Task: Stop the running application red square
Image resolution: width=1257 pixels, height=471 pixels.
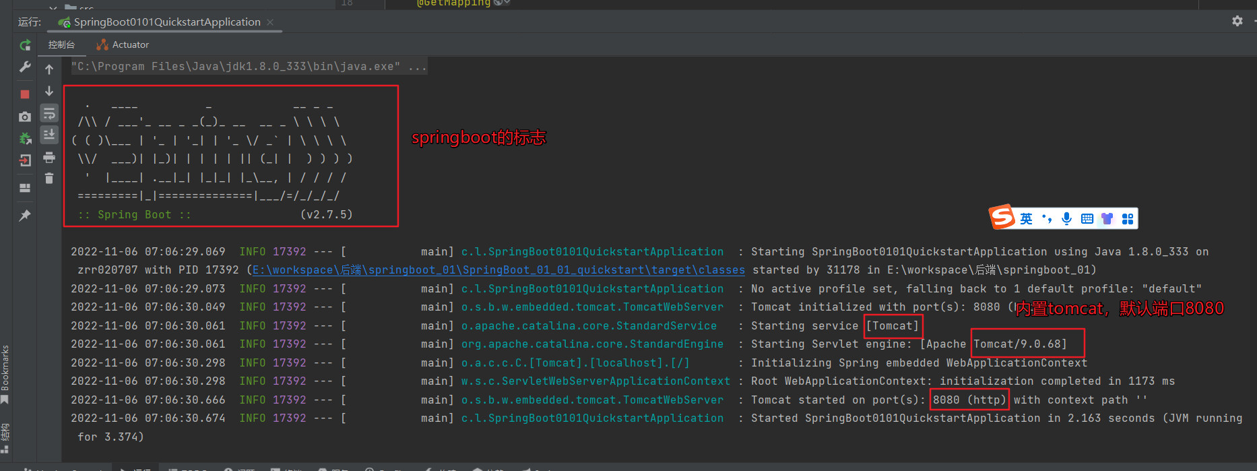Action: click(25, 94)
